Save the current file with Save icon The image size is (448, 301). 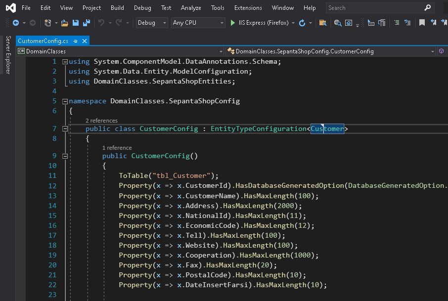tap(76, 23)
